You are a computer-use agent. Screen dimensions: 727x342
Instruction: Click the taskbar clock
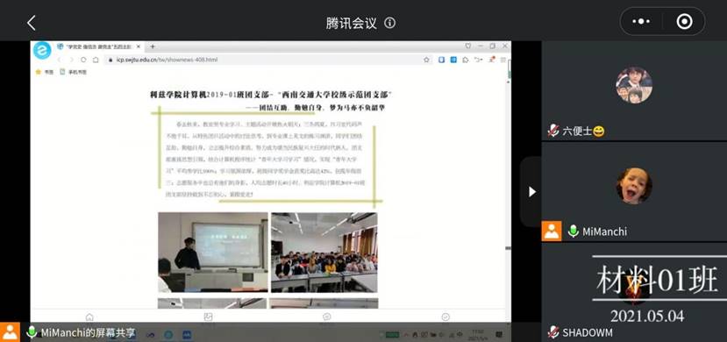pos(477,335)
